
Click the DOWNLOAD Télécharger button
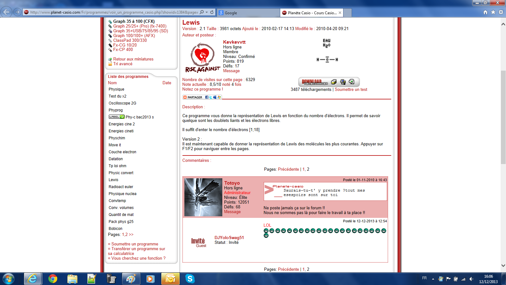tap(315, 82)
